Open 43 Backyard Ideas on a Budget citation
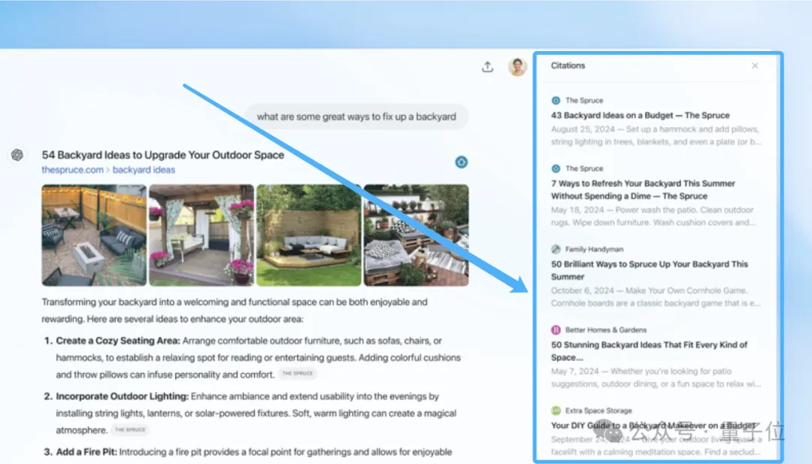The width and height of the screenshot is (812, 464). [640, 116]
